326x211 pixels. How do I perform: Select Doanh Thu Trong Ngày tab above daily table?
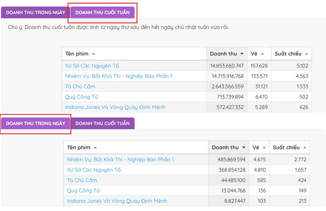coord(35,123)
